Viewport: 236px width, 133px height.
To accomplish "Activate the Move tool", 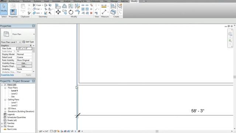I will (58, 12).
